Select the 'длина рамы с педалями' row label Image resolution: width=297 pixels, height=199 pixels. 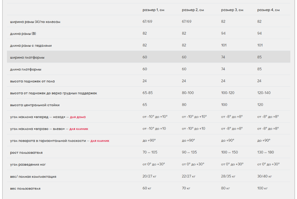pos(31,46)
